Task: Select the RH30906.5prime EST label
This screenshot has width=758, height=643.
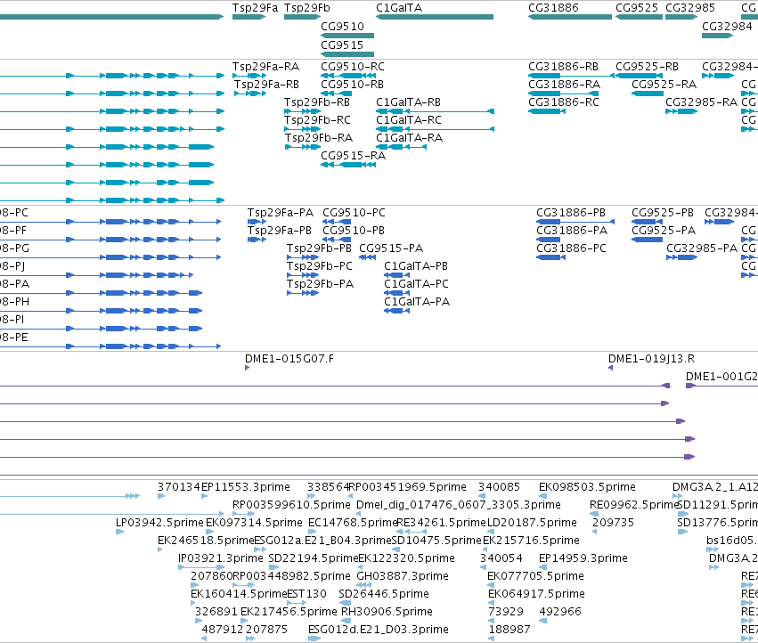Action: pyautogui.click(x=387, y=612)
